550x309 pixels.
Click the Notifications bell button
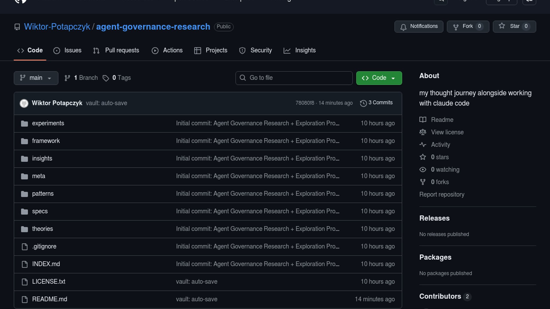tap(419, 26)
